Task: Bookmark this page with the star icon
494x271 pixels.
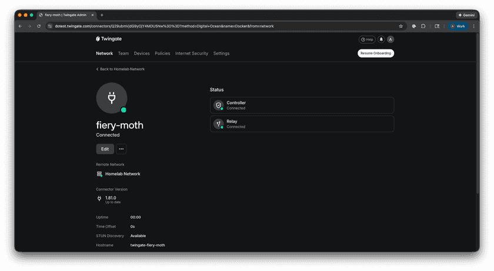Action: (401, 26)
